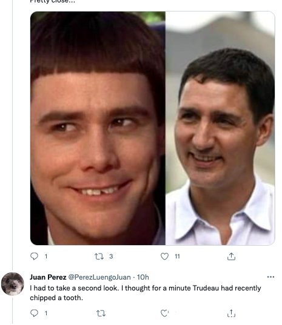The width and height of the screenshot is (282, 325).
Task: View reply count 1 on image tweet
Action: [x=46, y=257]
